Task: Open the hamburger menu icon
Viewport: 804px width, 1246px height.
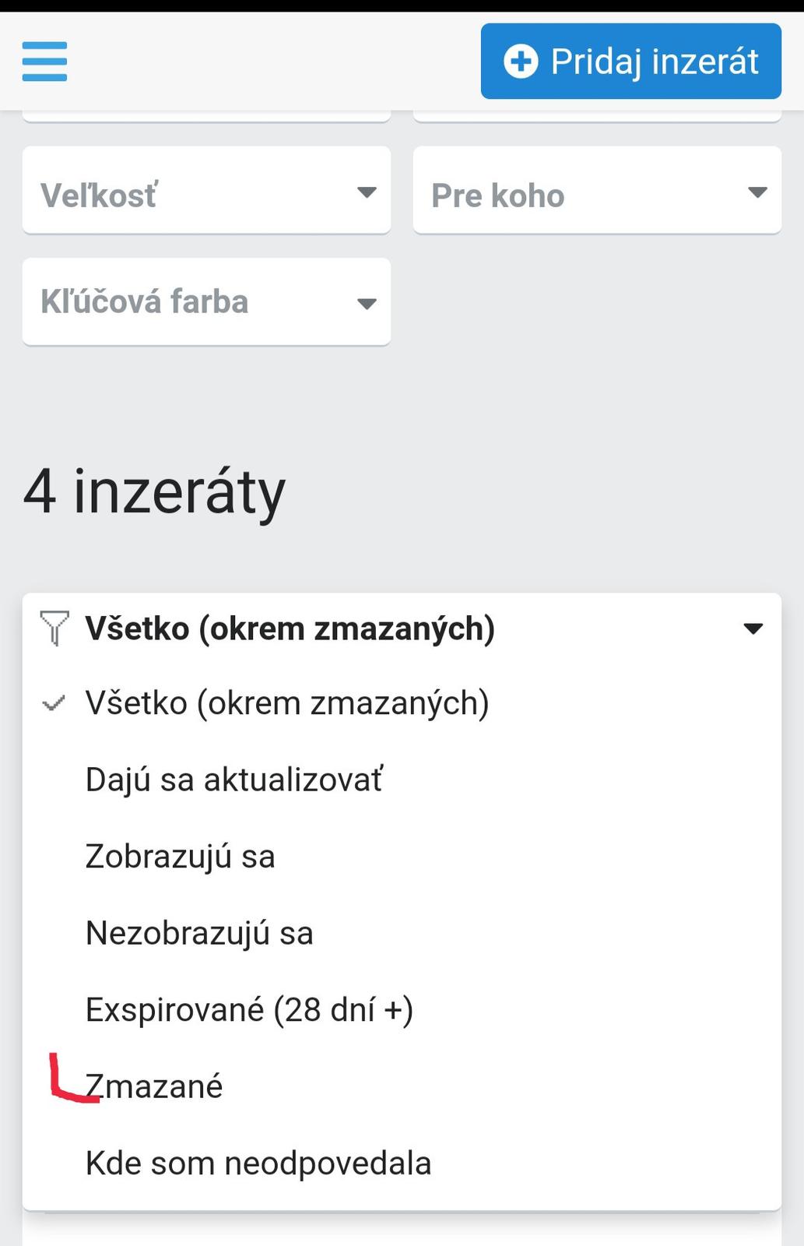Action: [x=44, y=61]
